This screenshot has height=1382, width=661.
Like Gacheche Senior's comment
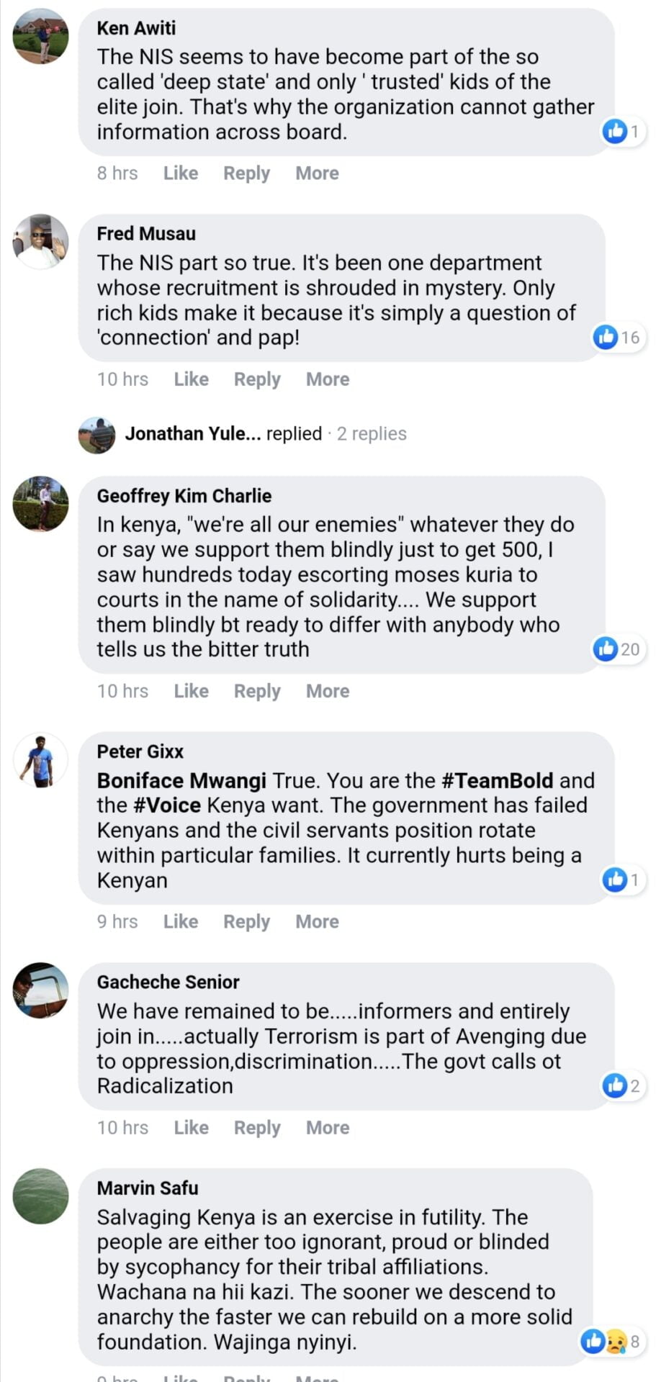[191, 1128]
